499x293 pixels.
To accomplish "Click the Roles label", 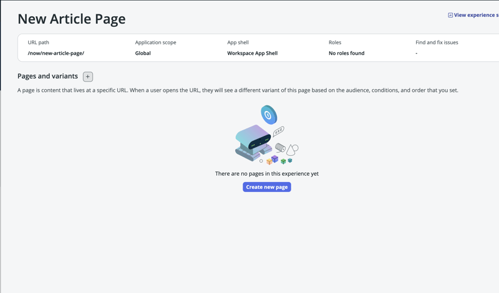I will point(335,42).
